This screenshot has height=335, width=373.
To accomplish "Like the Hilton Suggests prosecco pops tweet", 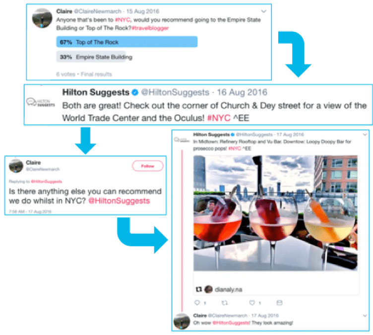I will click(252, 303).
